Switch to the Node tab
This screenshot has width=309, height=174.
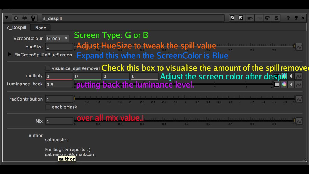(x=41, y=28)
